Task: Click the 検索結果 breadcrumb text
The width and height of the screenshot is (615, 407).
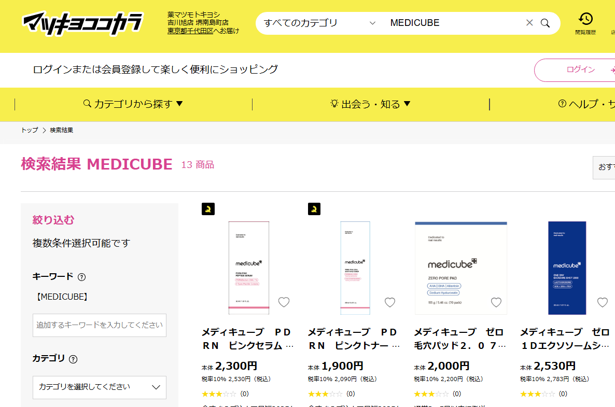Action: (62, 130)
